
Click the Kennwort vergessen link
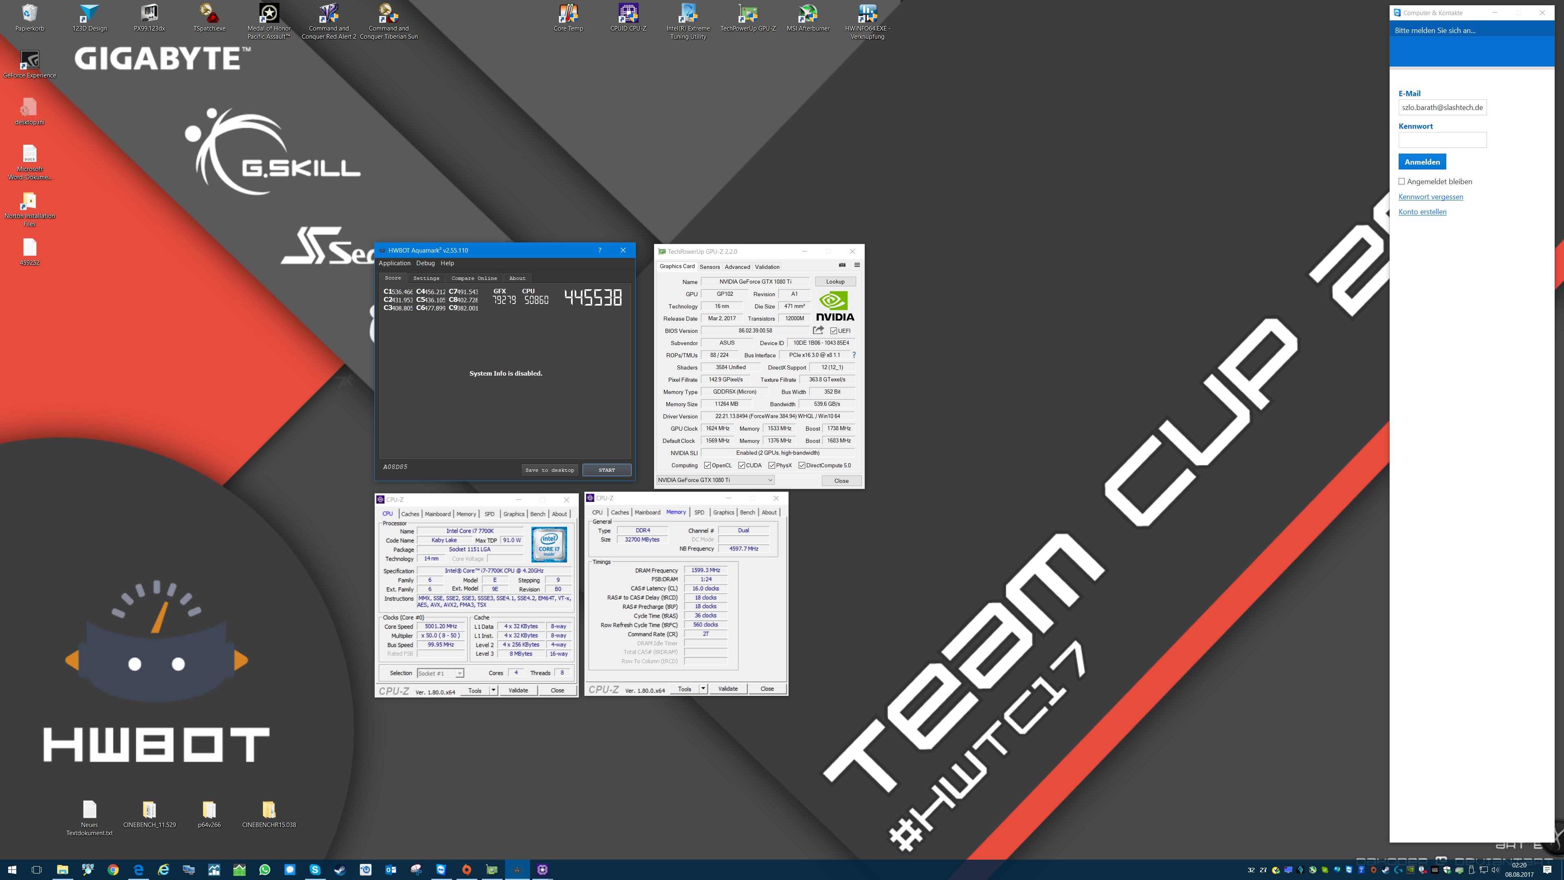click(x=1430, y=196)
